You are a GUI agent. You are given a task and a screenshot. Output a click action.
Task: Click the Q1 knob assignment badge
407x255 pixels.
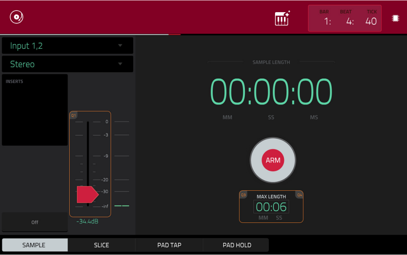point(74,116)
